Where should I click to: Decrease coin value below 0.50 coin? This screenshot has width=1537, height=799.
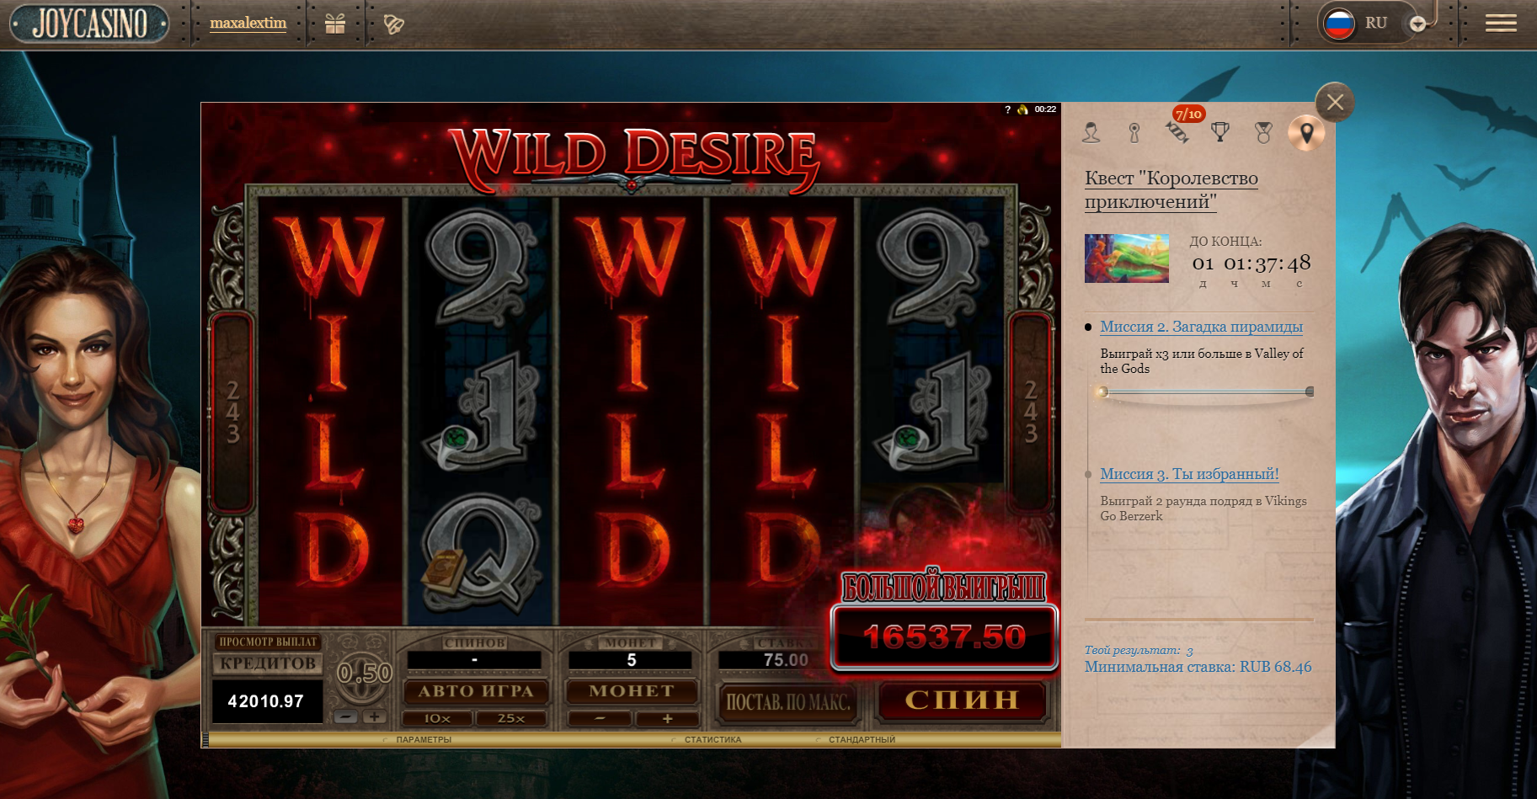[x=345, y=717]
